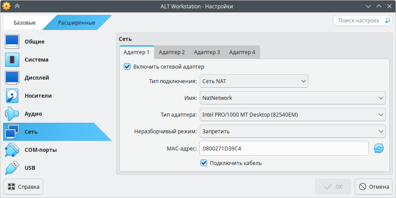Select the COM-порты connector icon

click(12, 150)
